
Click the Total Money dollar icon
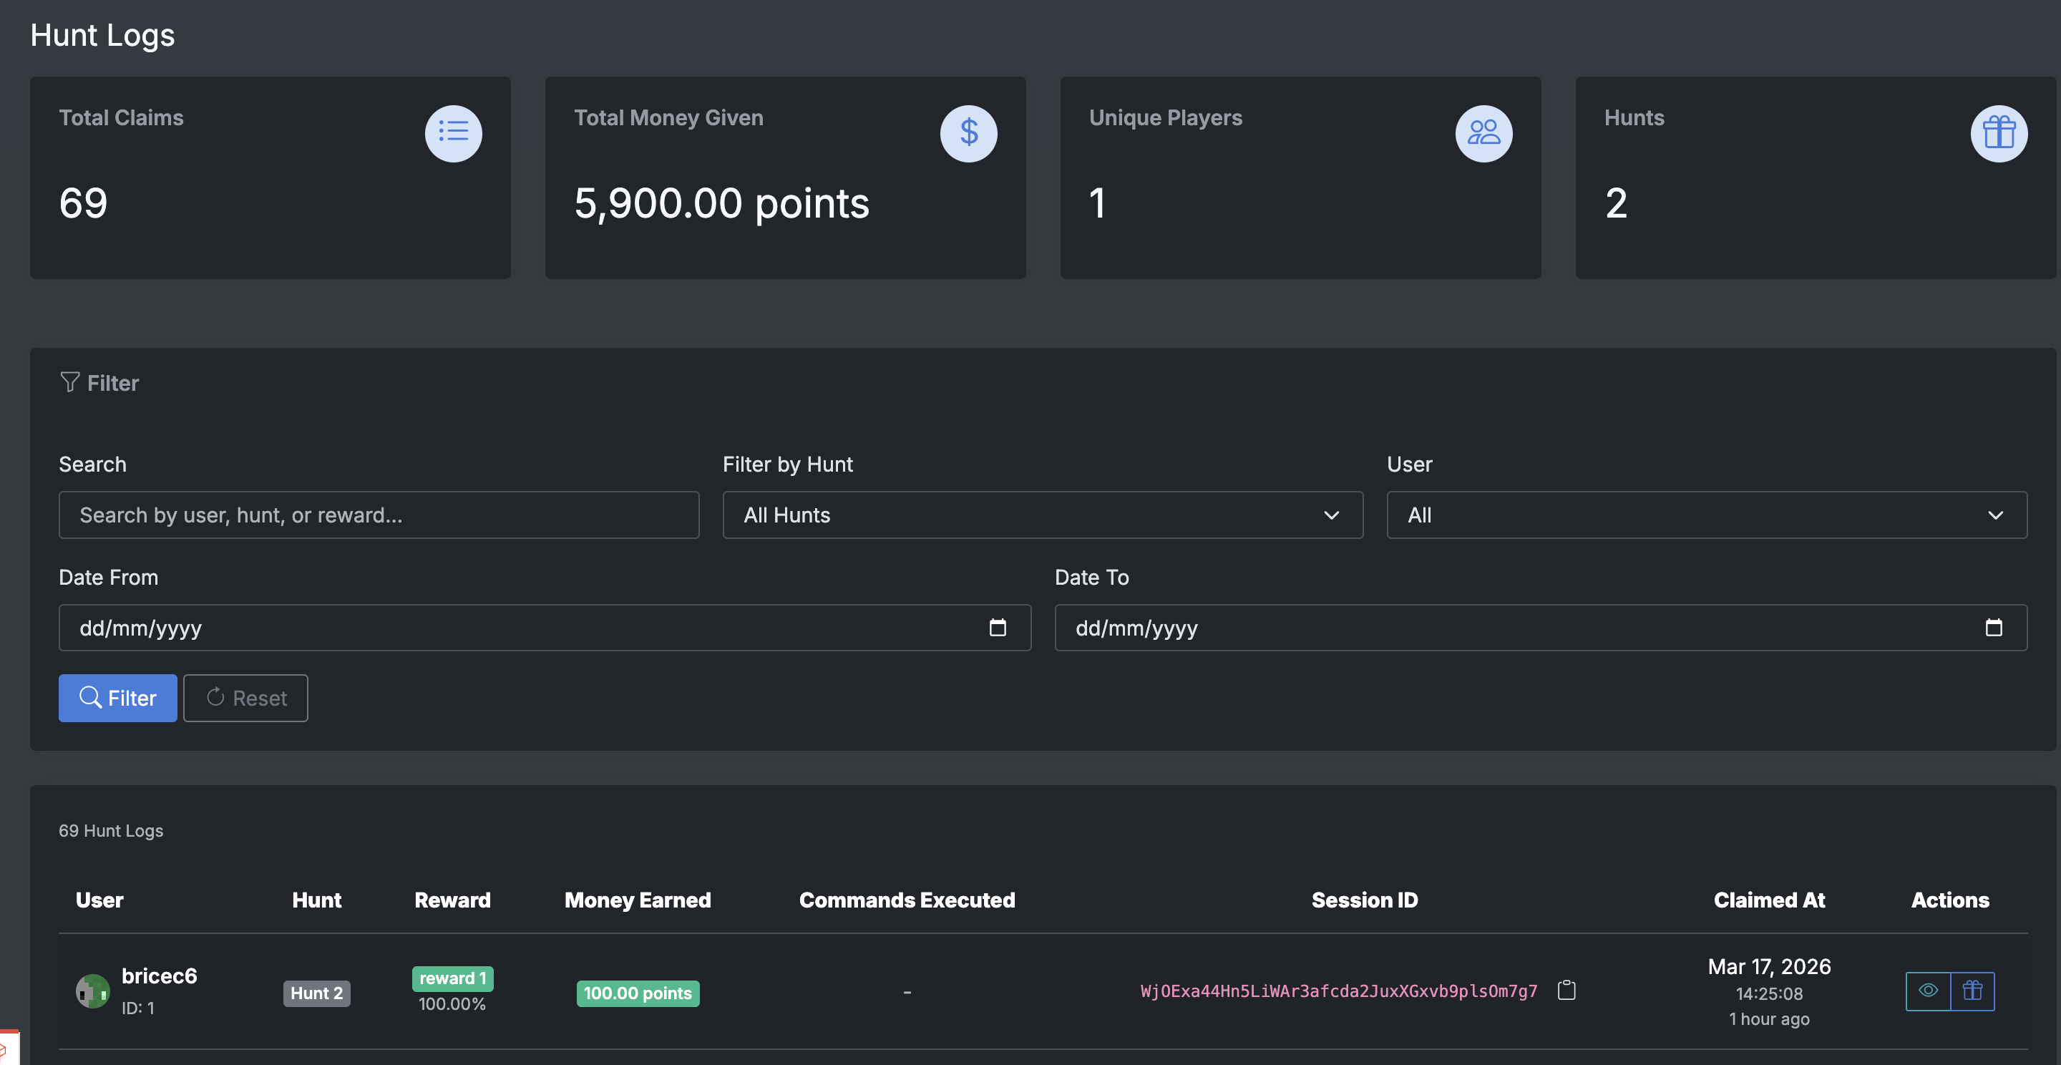click(968, 133)
